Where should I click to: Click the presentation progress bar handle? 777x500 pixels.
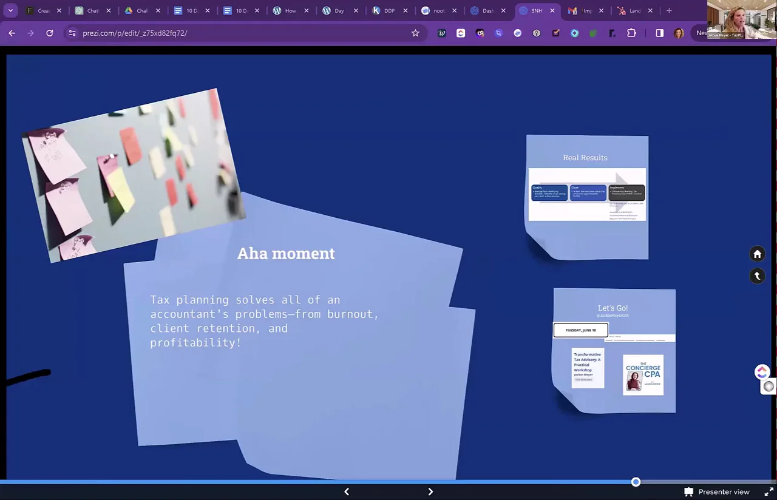(636, 482)
